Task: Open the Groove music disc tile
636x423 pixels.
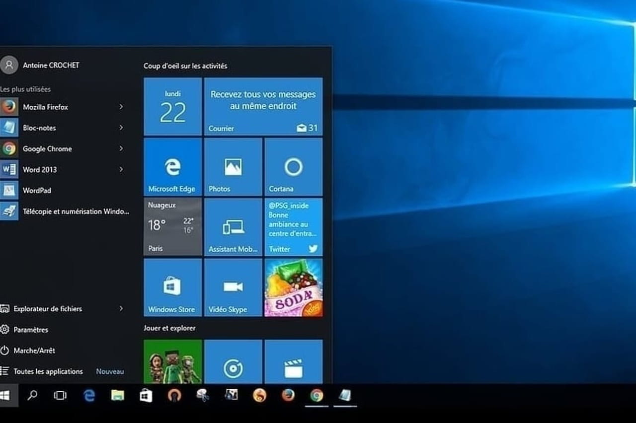Action: point(233,361)
